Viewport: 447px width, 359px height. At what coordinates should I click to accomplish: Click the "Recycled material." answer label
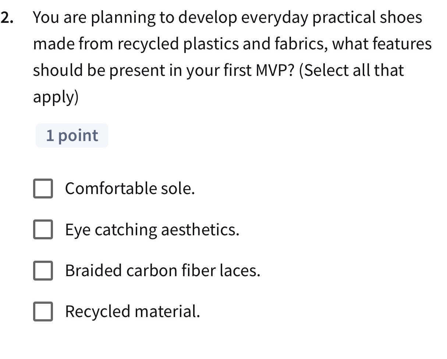pyautogui.click(x=133, y=312)
